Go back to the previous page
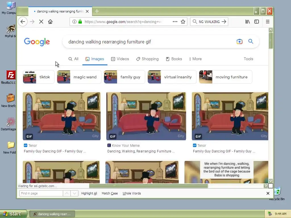The image size is (291, 218). click(x=23, y=22)
